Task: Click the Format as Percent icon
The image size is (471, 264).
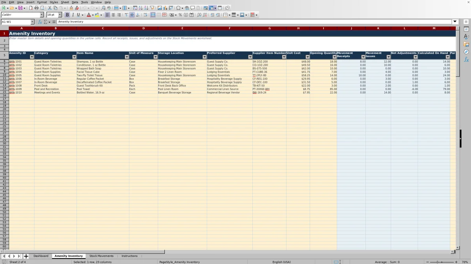Action: tap(180, 15)
